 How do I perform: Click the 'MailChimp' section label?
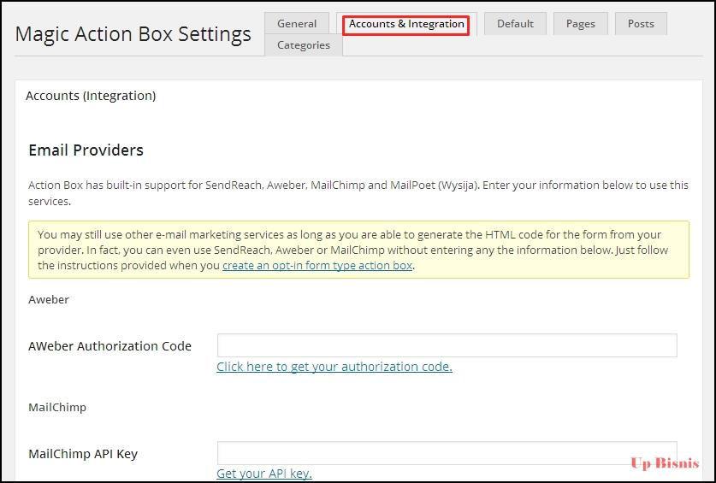[57, 407]
